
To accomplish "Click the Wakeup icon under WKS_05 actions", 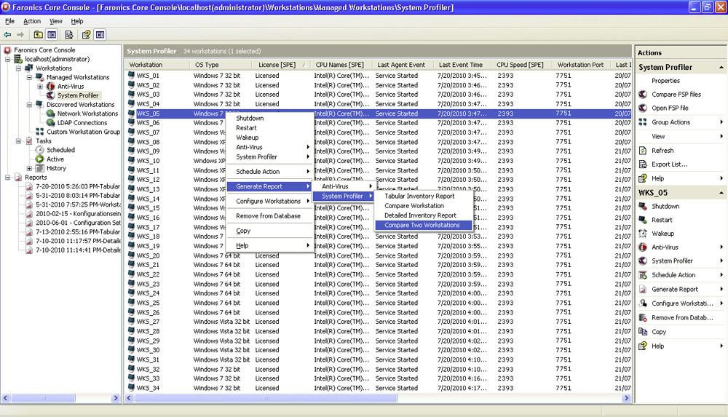I will tap(643, 233).
